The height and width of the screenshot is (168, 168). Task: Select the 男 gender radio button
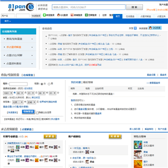[49, 84]
